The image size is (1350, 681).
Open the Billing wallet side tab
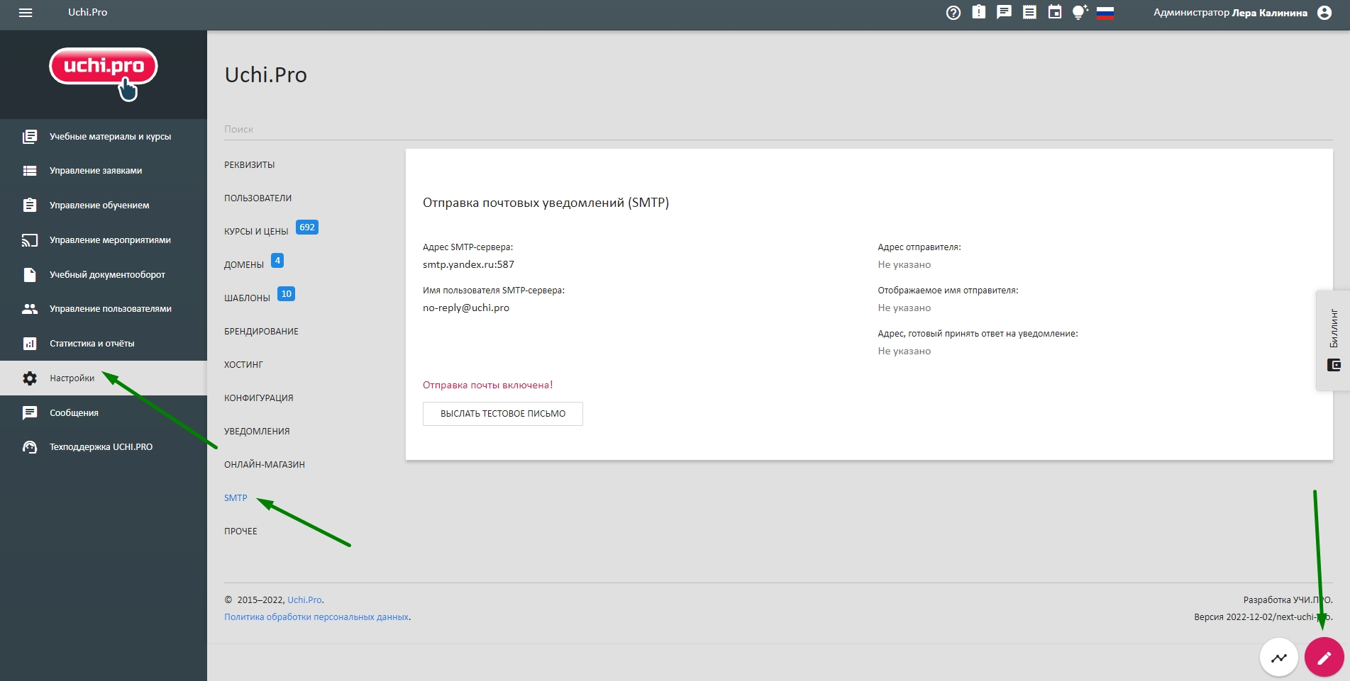pos(1333,340)
